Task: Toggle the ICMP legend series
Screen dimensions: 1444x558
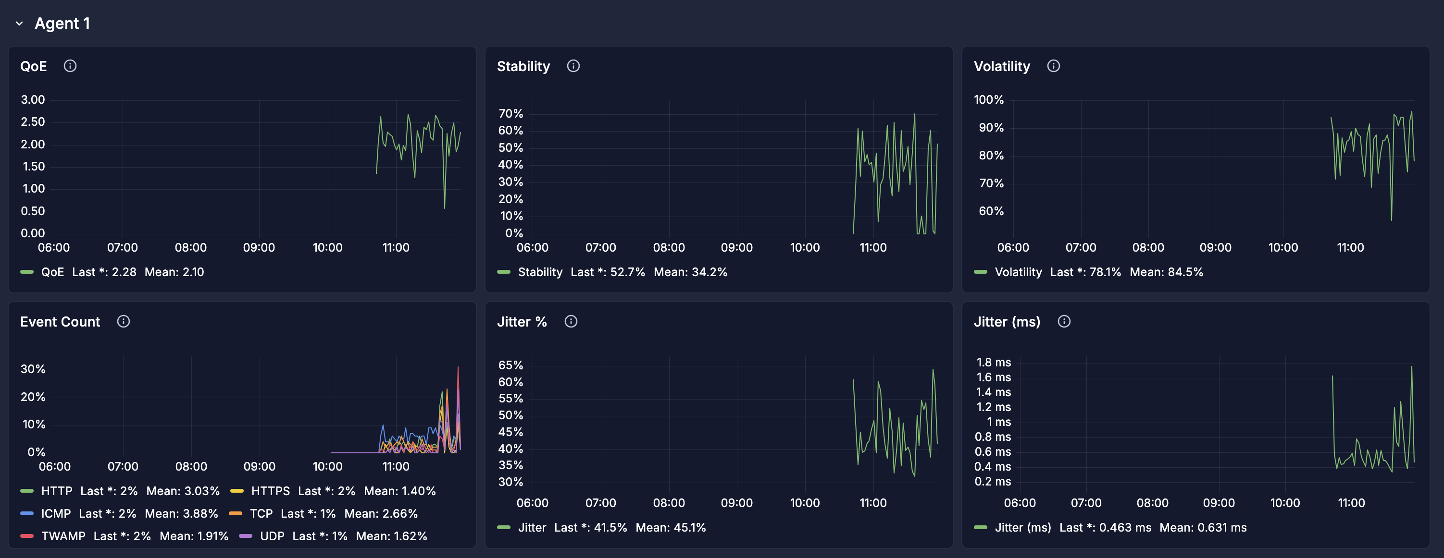Action: click(x=56, y=514)
